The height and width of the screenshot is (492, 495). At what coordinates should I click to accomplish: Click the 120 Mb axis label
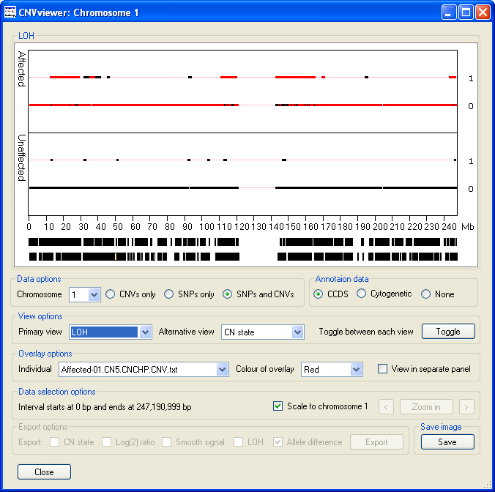[x=242, y=226]
